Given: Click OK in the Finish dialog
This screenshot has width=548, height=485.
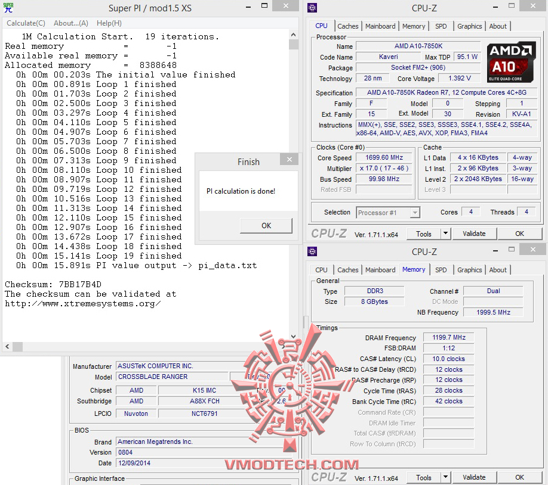Looking at the screenshot, I should pos(266,225).
